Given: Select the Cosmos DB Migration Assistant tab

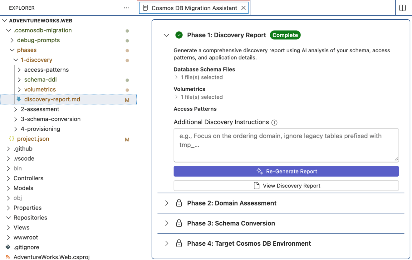Looking at the screenshot, I should [x=194, y=8].
